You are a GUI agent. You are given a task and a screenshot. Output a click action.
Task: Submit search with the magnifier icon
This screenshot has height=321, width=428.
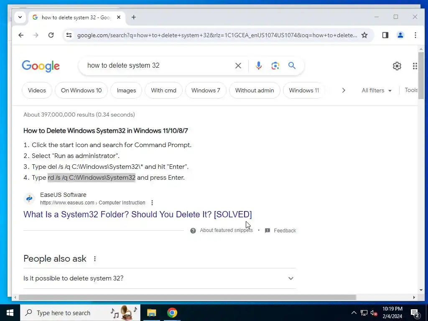pos(292,66)
